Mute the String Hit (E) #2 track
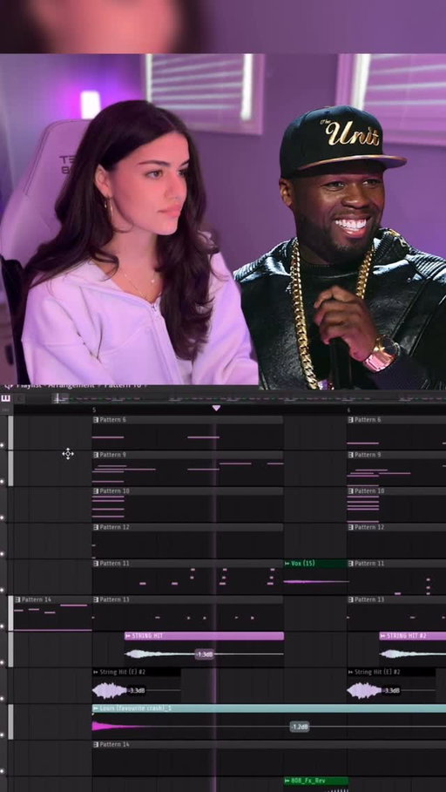This screenshot has width=446, height=792. (2, 699)
